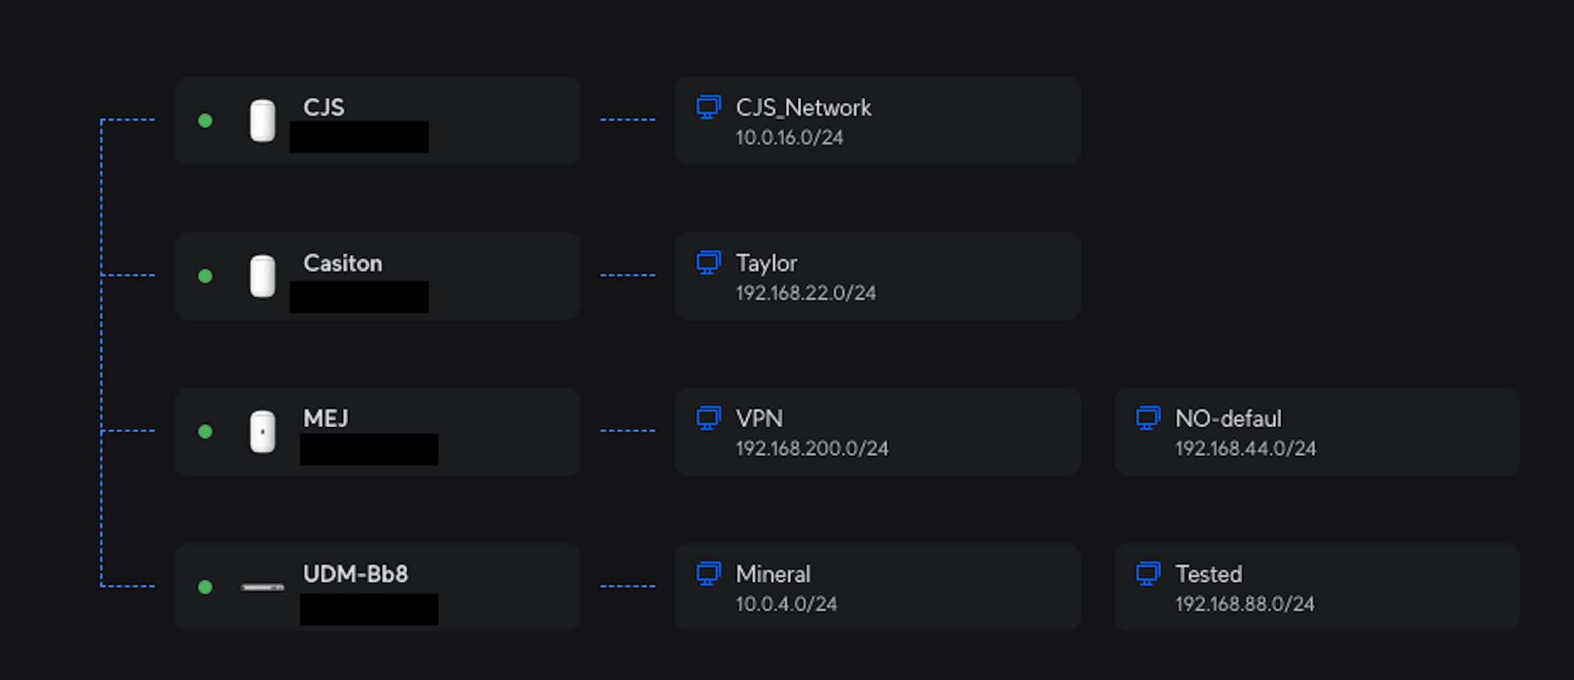Click the Mineral 10.0.4.0/24 subnet text
This screenshot has width=1574, height=680.
pos(786,604)
